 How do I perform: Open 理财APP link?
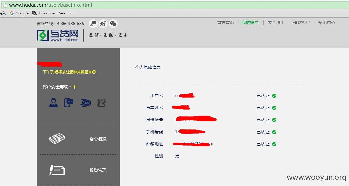pos(301,23)
